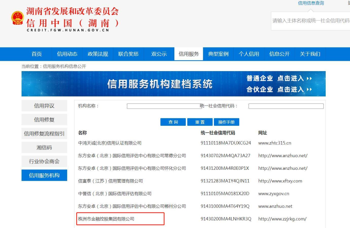The image size is (350, 228).
Task: Select 湘信码 from the sidebar
Action: (x=44, y=147)
